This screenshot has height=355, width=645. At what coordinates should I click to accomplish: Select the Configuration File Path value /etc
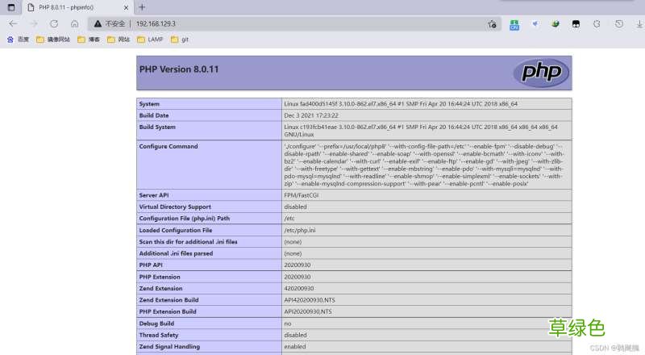pyautogui.click(x=289, y=219)
